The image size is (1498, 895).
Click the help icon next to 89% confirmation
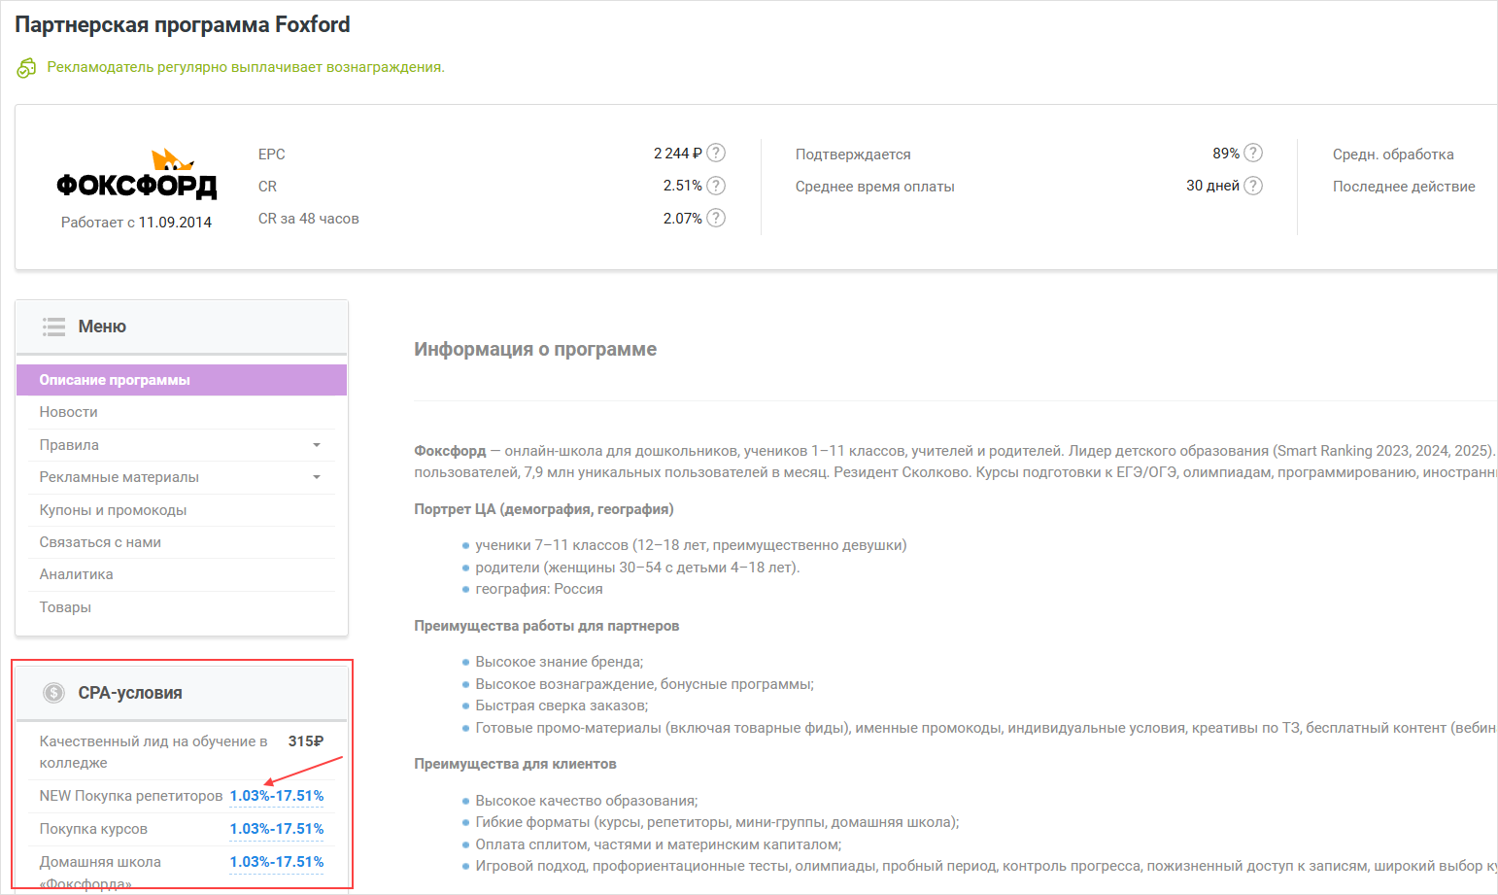[1253, 154]
